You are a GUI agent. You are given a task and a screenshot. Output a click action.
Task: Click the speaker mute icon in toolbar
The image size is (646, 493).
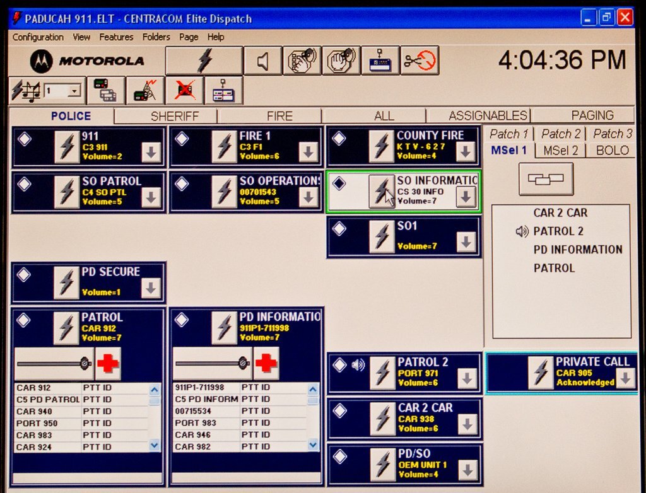262,61
